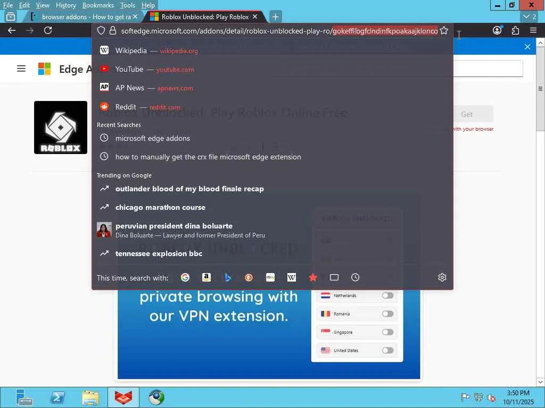The height and width of the screenshot is (408, 545).
Task: Open search settings gear in dropdown
Action: tap(442, 277)
